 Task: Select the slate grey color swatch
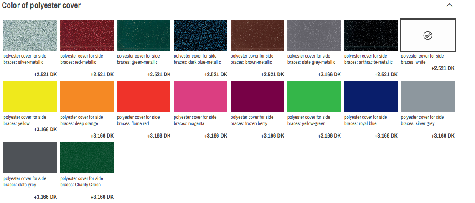[30, 158]
